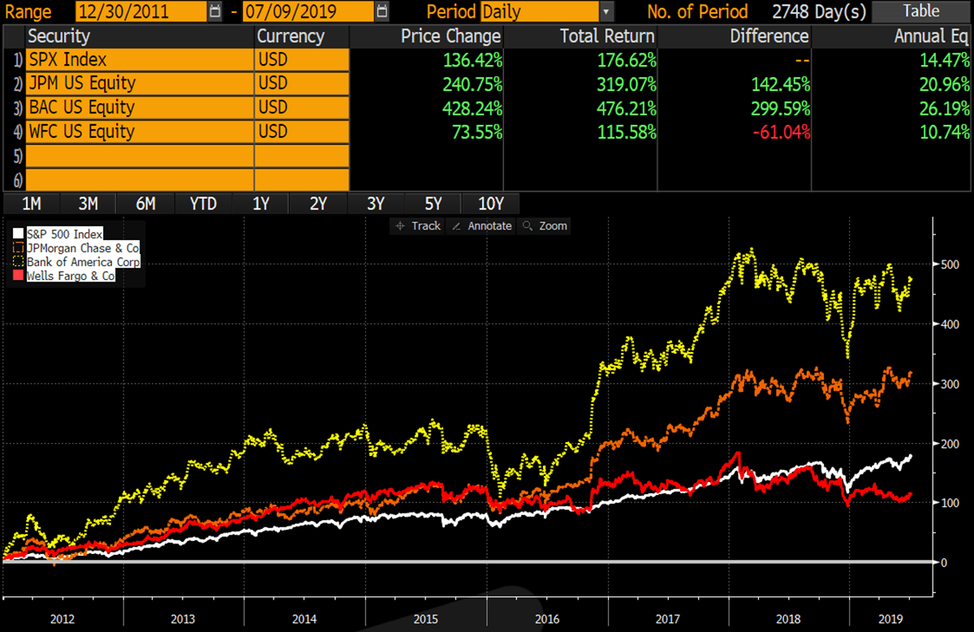
Task: Toggle Bank of America series in legend
Action: 83,262
